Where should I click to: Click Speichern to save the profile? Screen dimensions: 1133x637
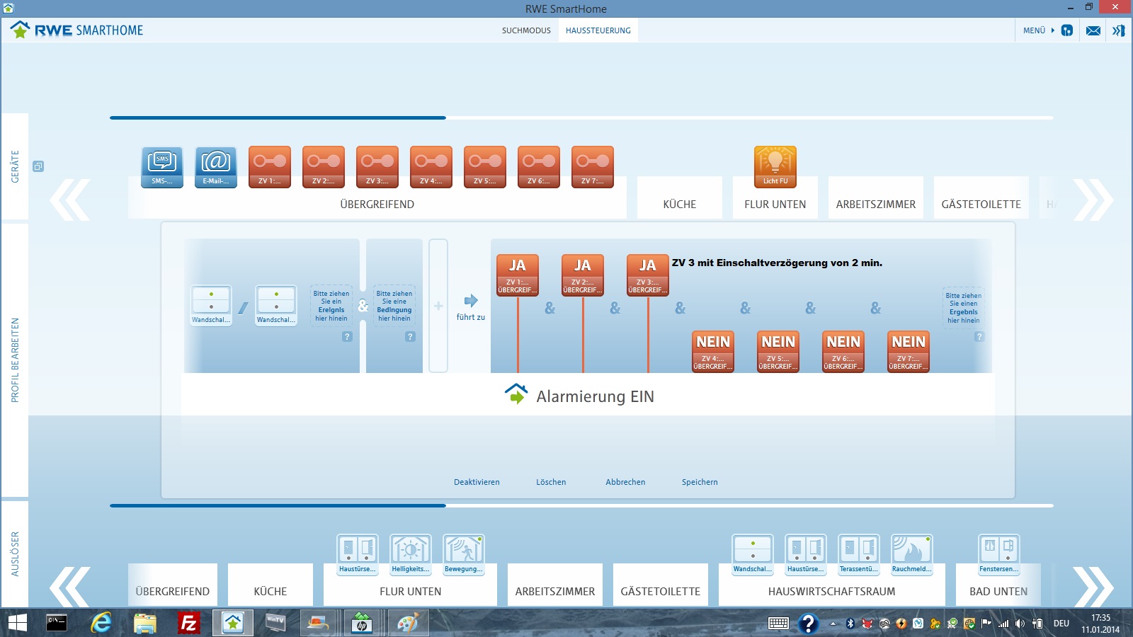click(700, 482)
